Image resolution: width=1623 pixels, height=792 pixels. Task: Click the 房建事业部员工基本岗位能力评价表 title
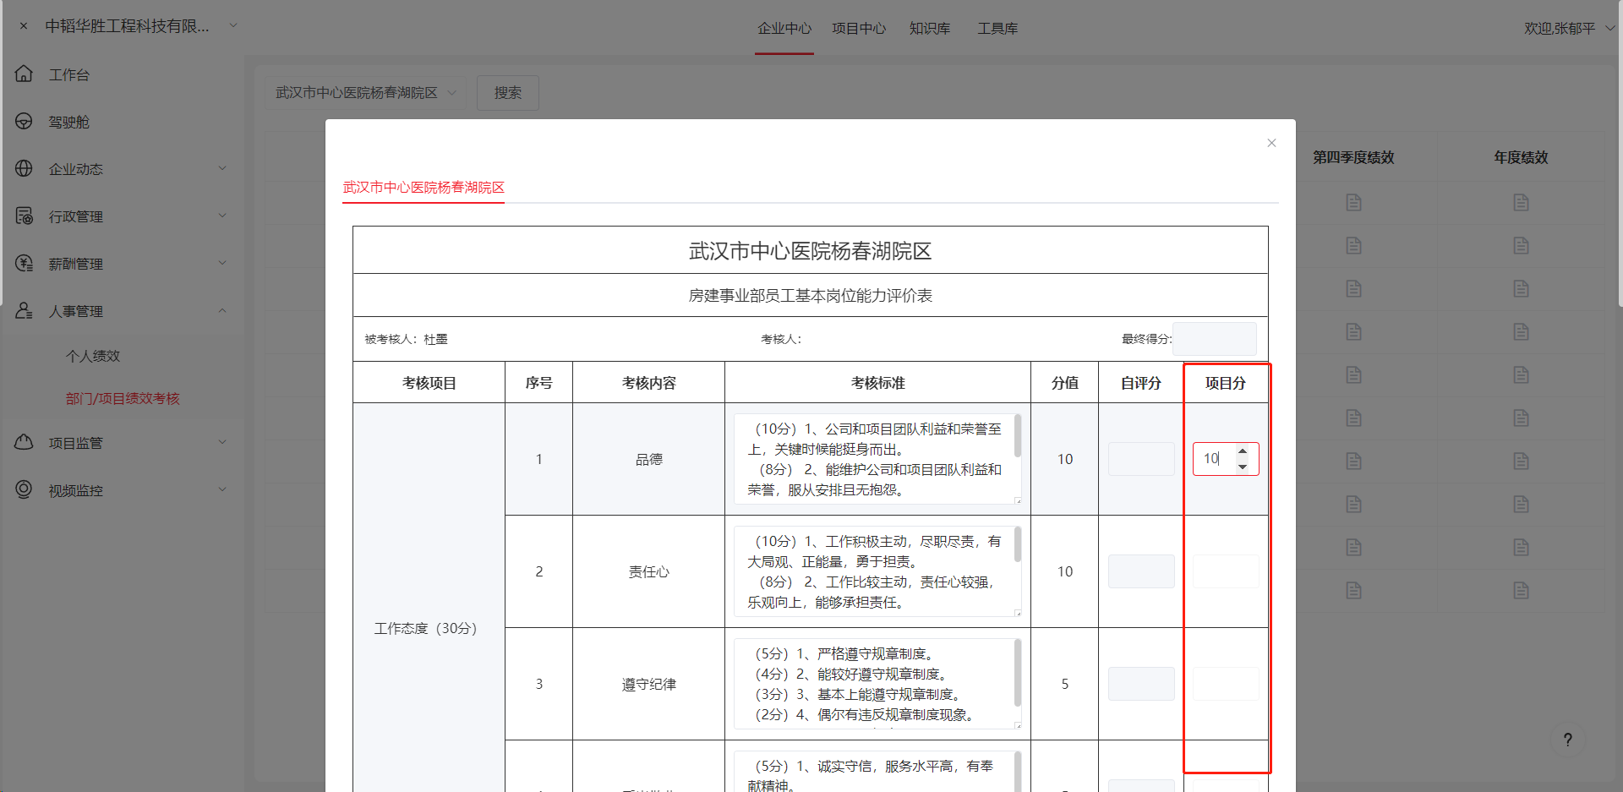(811, 295)
